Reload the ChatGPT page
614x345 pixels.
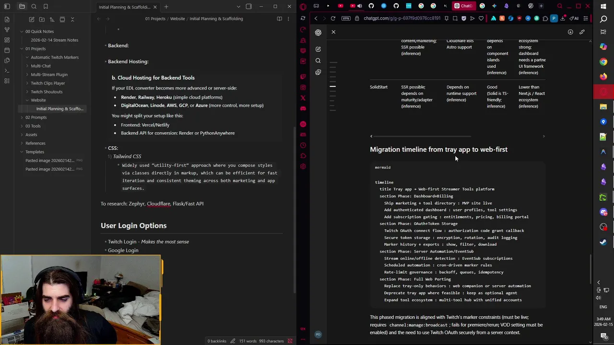pyautogui.click(x=333, y=18)
